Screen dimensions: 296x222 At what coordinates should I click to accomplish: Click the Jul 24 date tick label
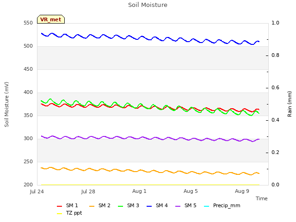coord(37,191)
